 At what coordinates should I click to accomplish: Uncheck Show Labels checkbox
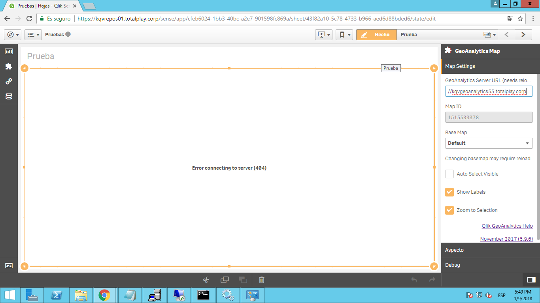coord(449,192)
